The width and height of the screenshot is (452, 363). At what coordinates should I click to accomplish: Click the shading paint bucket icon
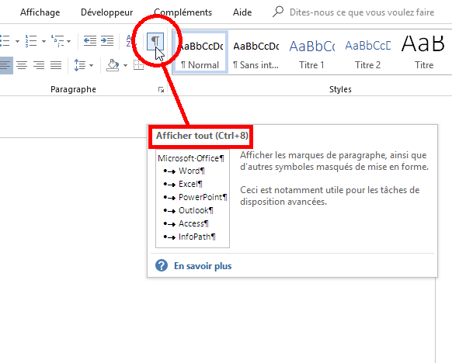pos(113,65)
